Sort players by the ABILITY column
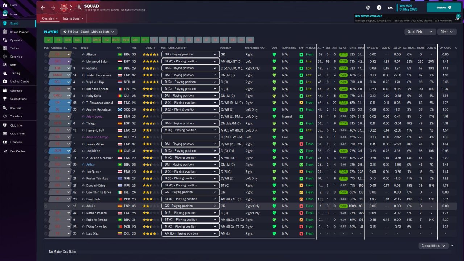 (151, 48)
